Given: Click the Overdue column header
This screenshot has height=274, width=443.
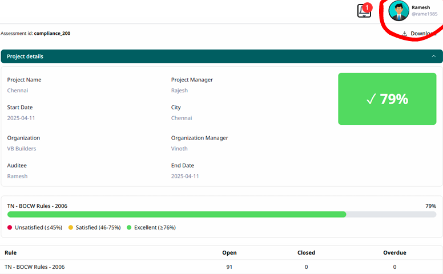Looking at the screenshot, I should pos(394,252).
